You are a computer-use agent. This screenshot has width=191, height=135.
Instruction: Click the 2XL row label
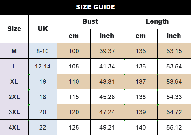[14, 97]
